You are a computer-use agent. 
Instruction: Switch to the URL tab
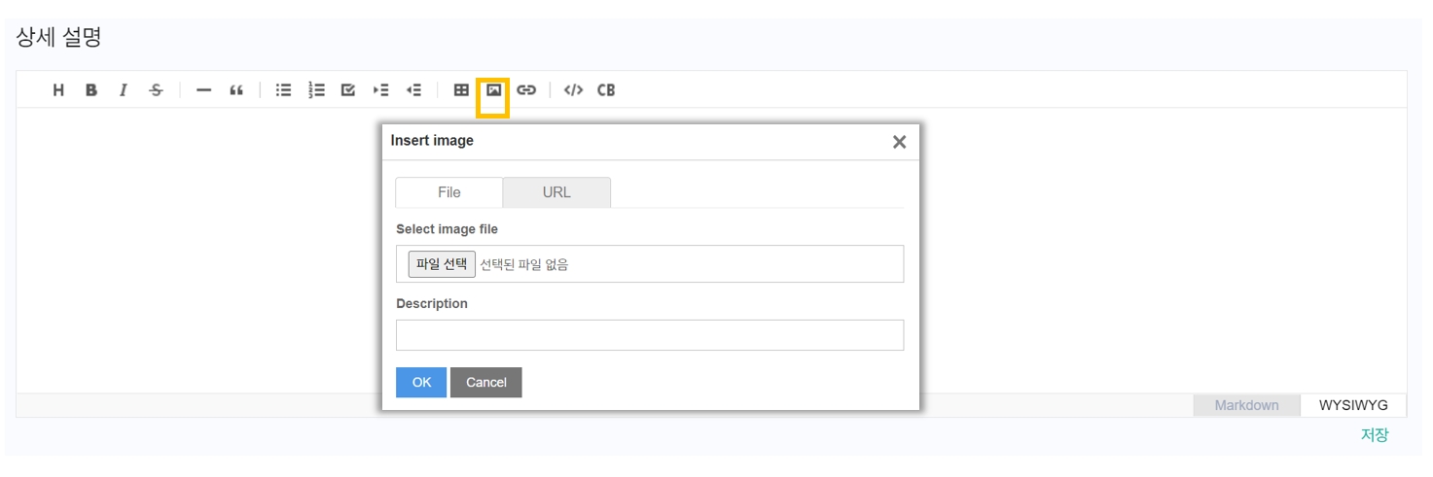[x=556, y=192]
